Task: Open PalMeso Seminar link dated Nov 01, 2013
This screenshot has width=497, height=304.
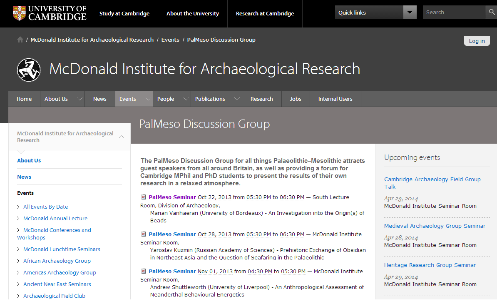Action: 172,272
